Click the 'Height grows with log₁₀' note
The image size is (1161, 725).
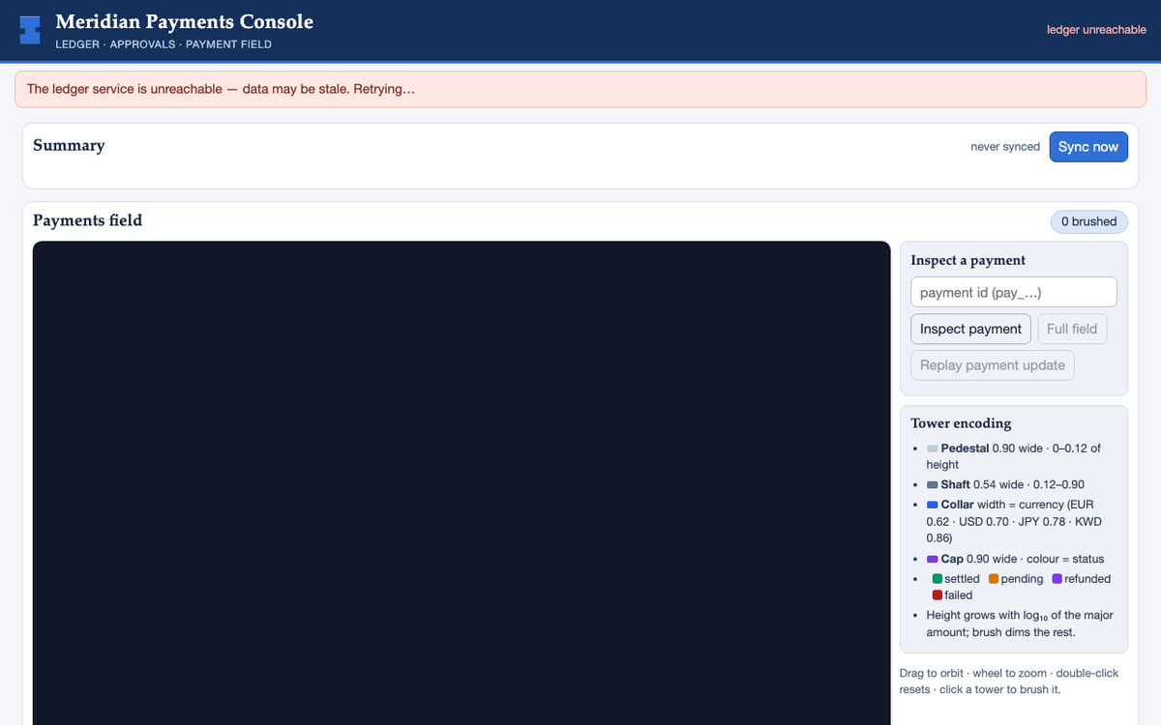(x=1020, y=623)
